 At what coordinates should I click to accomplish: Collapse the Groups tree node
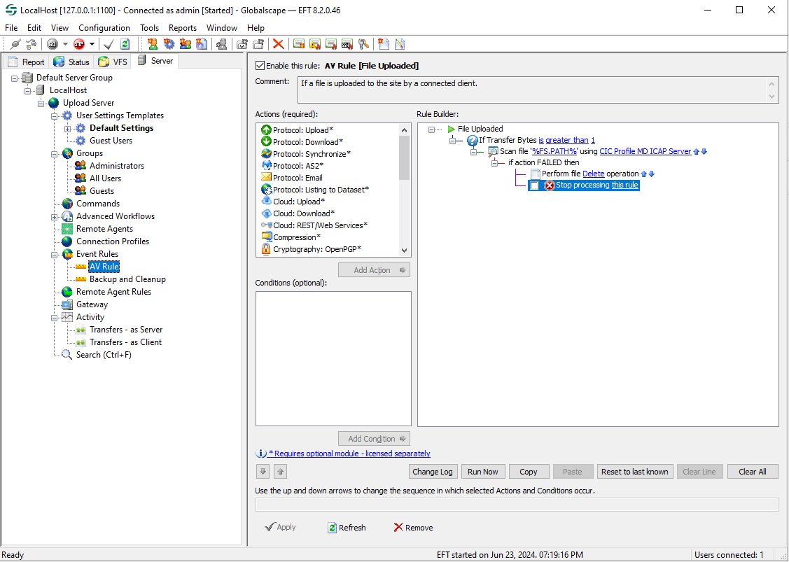55,154
